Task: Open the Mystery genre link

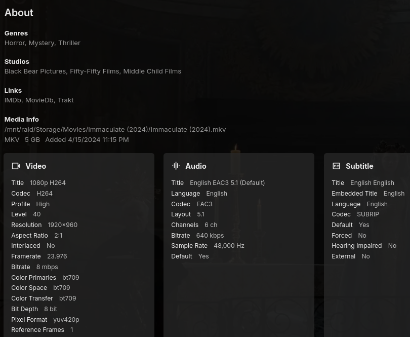Action: point(41,43)
